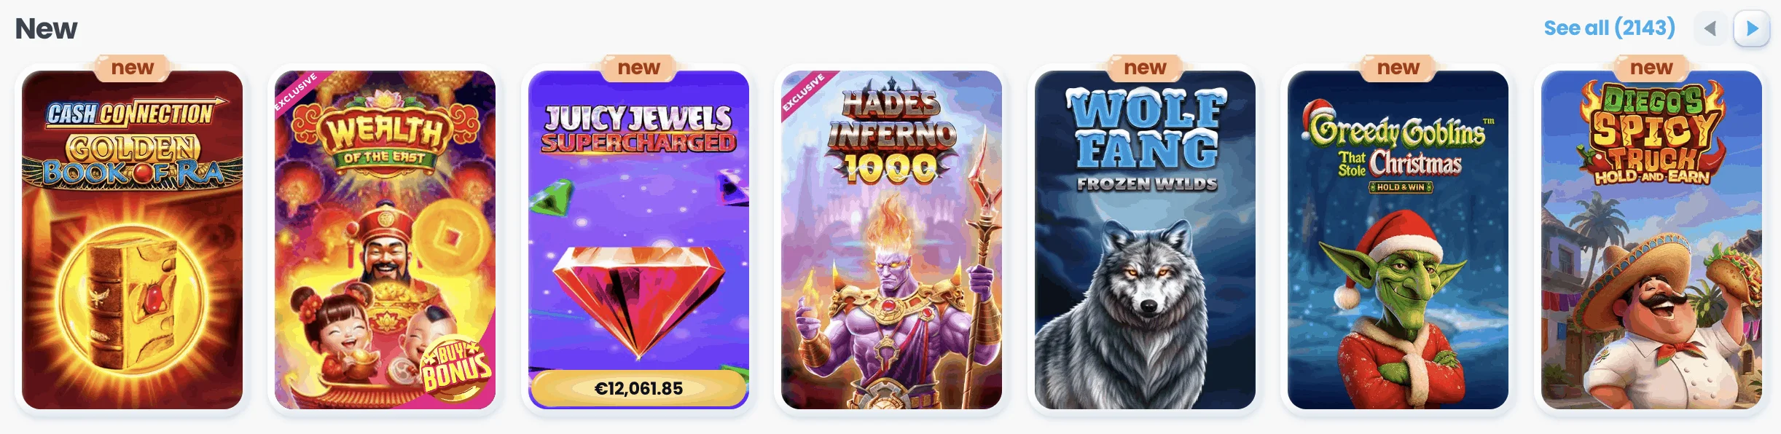Click the previous carousel arrow button

[x=1710, y=29]
